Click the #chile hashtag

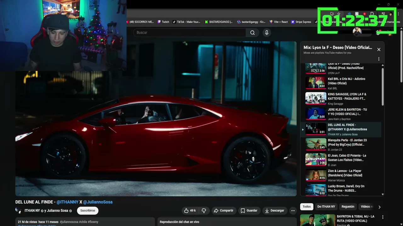click(x=83, y=222)
